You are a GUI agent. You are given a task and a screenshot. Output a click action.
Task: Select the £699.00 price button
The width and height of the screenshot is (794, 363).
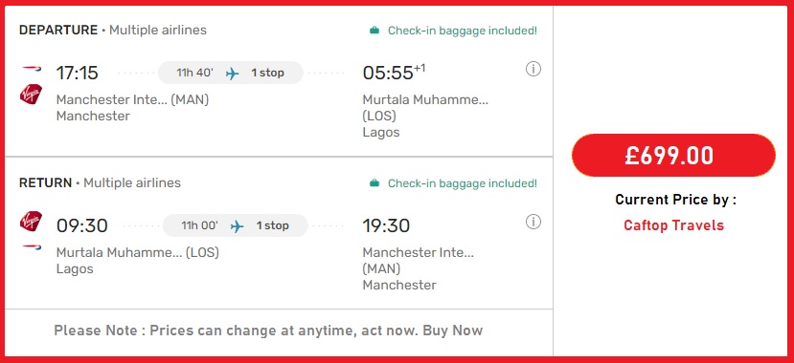pos(673,156)
